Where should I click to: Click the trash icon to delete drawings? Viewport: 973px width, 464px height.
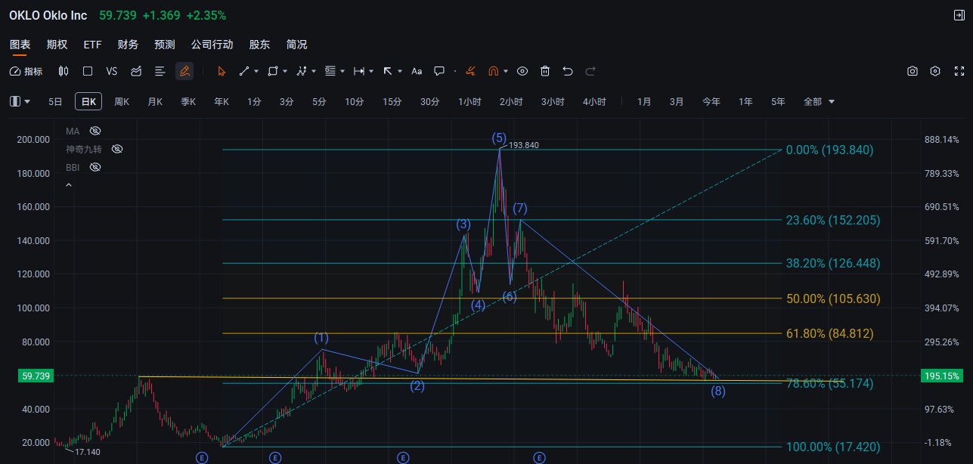[x=545, y=71]
